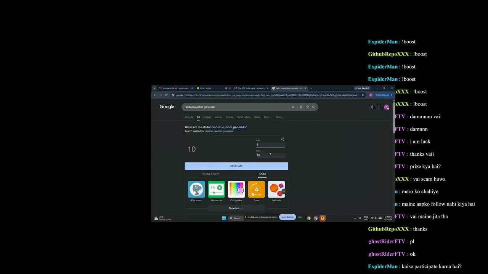
Task: Click the Max value field
Action: (271, 155)
